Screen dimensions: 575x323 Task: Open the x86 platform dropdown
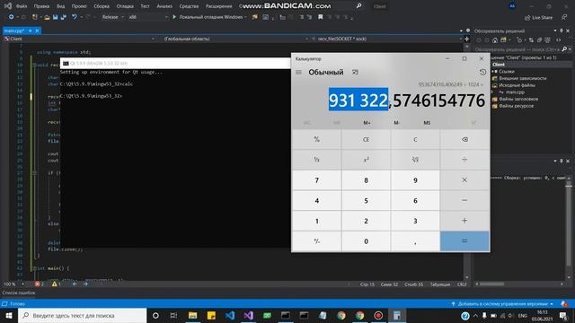pos(148,17)
